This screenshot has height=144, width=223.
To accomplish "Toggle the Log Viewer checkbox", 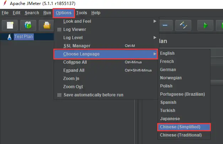I will 59,30.
